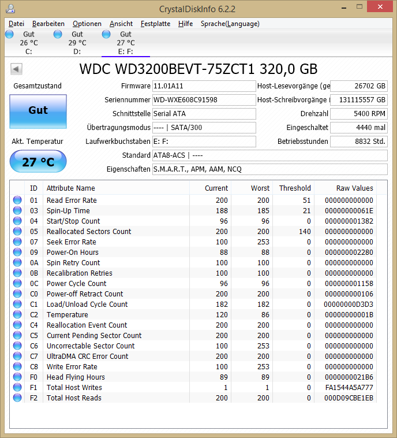The height and width of the screenshot is (438, 397).
Task: Open the Sprache(Language) menu
Action: point(230,24)
